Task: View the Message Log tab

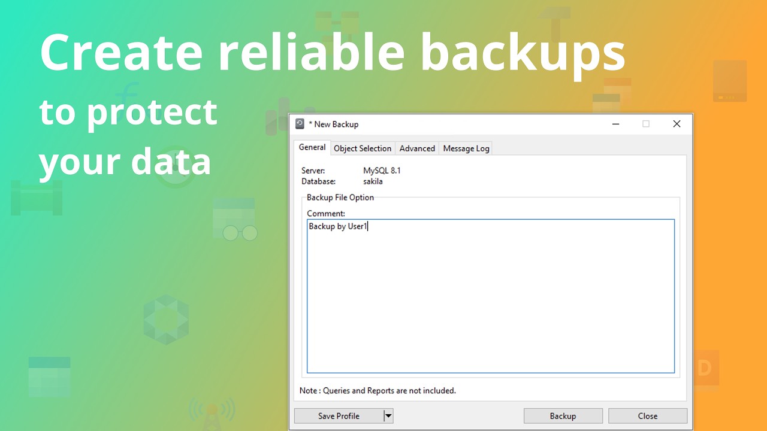Action: point(466,148)
